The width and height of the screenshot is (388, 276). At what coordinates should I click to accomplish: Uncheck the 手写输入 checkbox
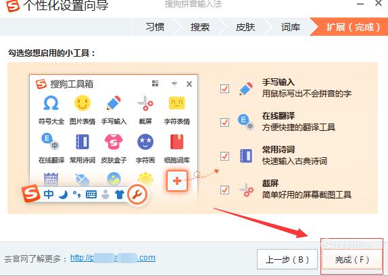click(x=224, y=88)
